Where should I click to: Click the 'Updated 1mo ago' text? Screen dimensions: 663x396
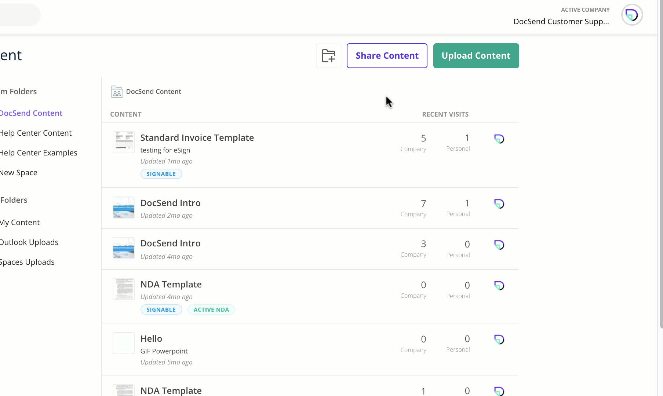pyautogui.click(x=166, y=161)
